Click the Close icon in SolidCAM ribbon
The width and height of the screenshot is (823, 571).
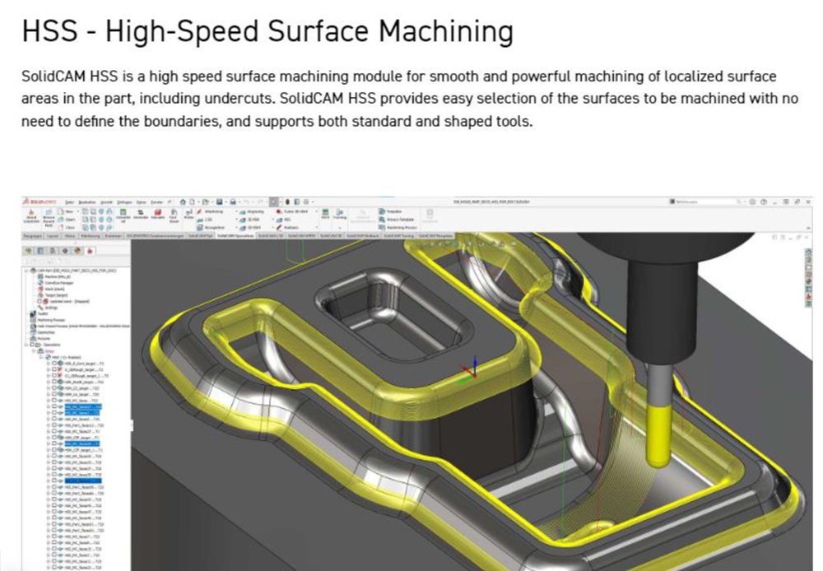point(62,227)
